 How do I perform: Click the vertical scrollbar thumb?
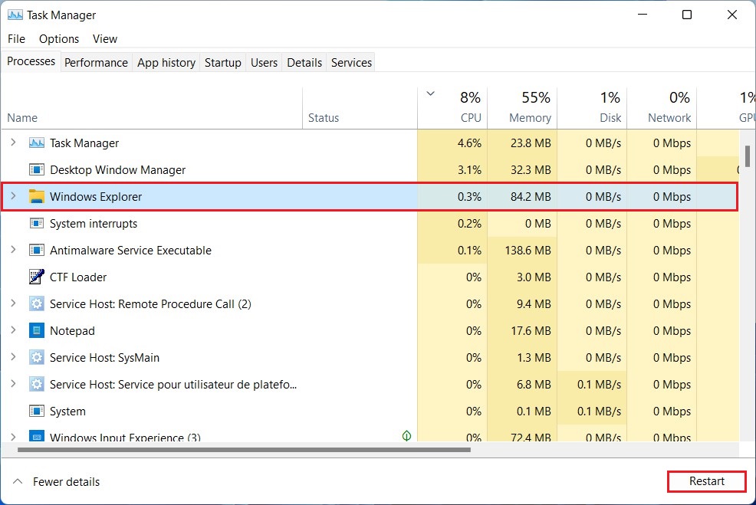point(748,156)
